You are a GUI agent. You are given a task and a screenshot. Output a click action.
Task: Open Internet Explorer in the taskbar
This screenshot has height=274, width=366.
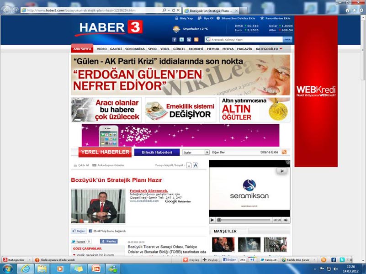[25, 269]
